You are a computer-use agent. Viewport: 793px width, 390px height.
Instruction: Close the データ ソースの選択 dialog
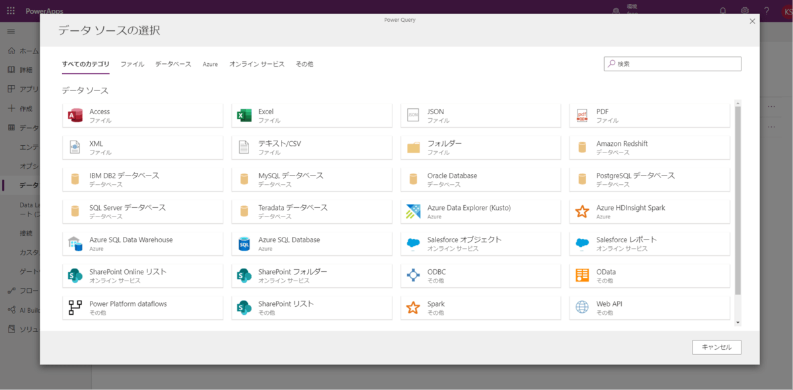tap(752, 22)
